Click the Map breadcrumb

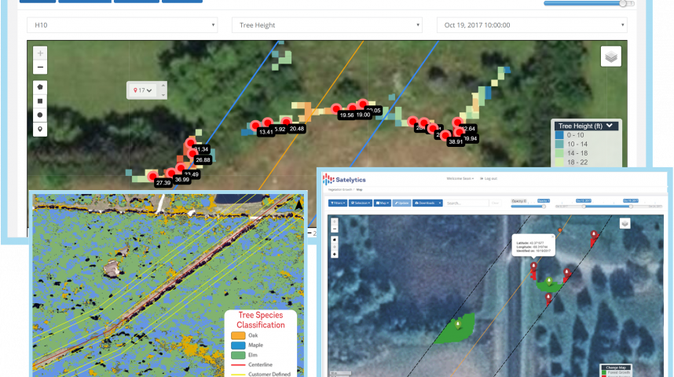359,189
